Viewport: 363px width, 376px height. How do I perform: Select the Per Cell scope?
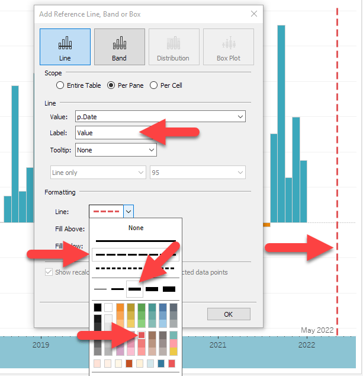pyautogui.click(x=154, y=85)
